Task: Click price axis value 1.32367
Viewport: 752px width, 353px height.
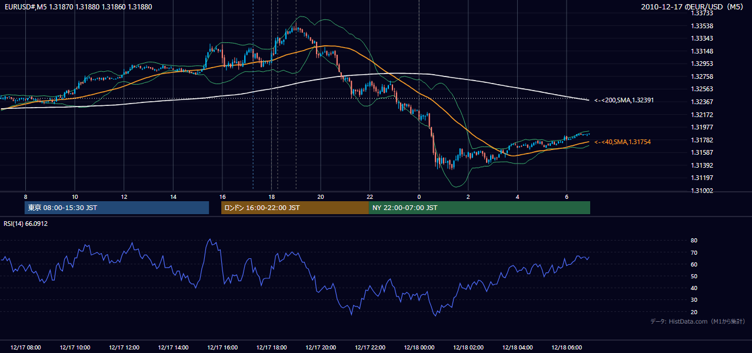Action: click(x=701, y=102)
